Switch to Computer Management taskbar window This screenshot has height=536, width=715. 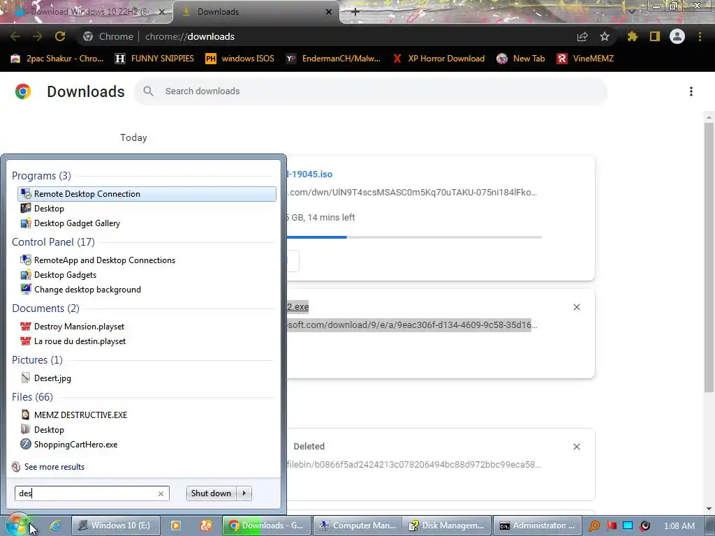coord(358,526)
